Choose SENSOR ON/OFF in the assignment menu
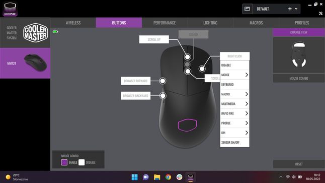The width and height of the screenshot is (325, 183). pos(234,142)
